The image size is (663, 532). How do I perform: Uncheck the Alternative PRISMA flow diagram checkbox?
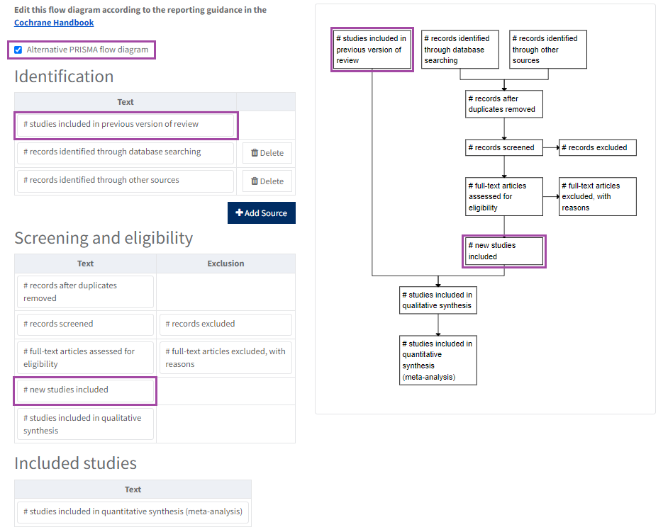18,50
